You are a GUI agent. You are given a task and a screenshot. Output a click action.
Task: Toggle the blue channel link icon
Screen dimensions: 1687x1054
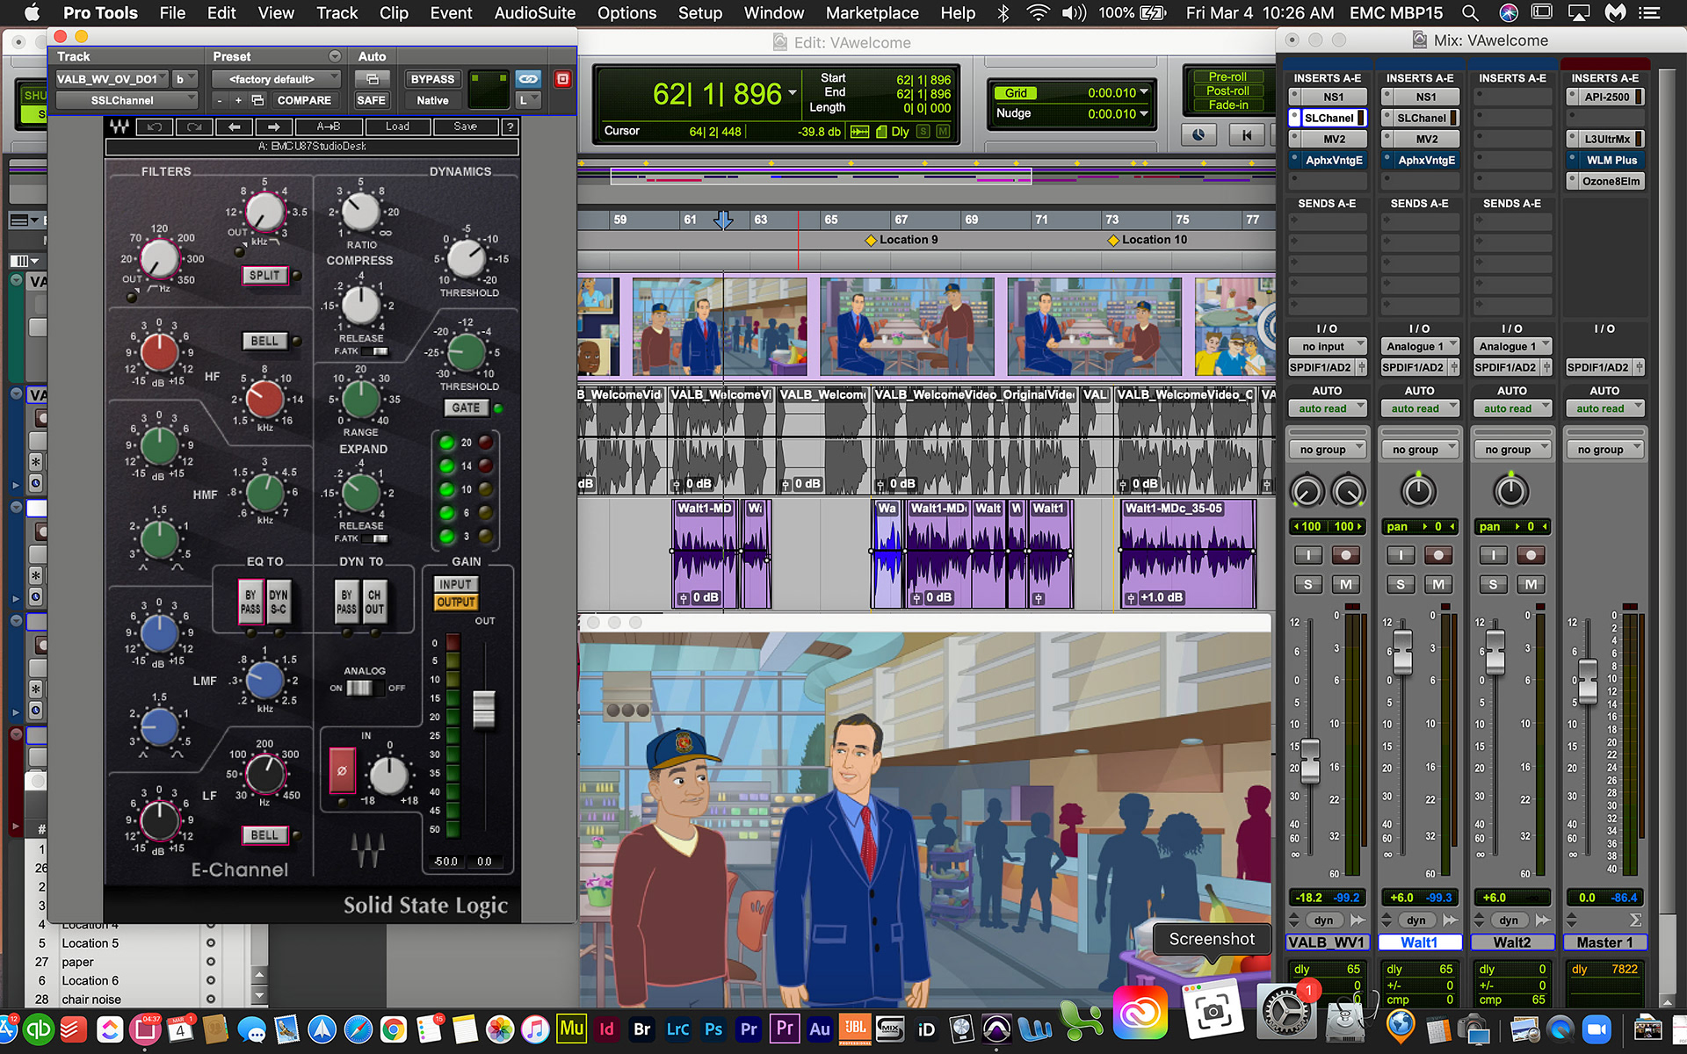click(528, 79)
